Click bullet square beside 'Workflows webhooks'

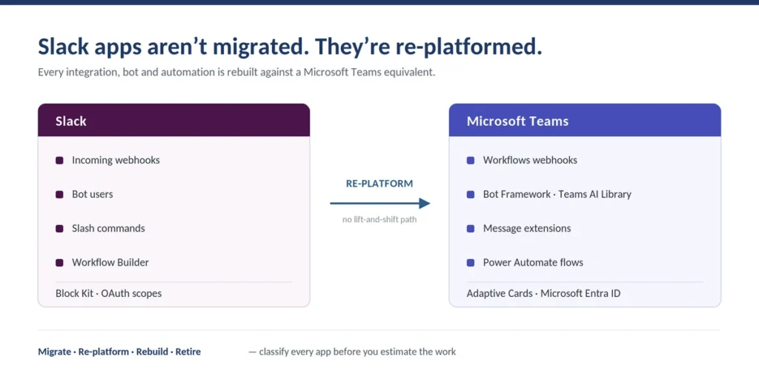click(471, 161)
